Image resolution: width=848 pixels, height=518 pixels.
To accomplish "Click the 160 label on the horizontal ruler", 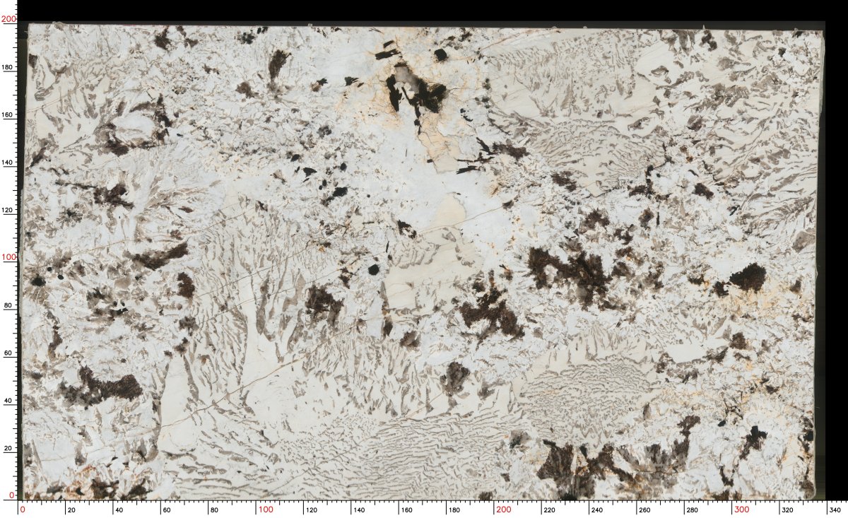I will (406, 510).
